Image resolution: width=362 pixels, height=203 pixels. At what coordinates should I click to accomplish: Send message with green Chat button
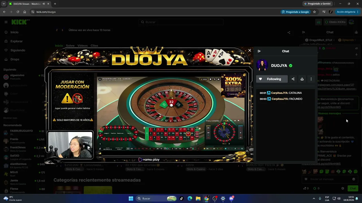click(x=353, y=188)
